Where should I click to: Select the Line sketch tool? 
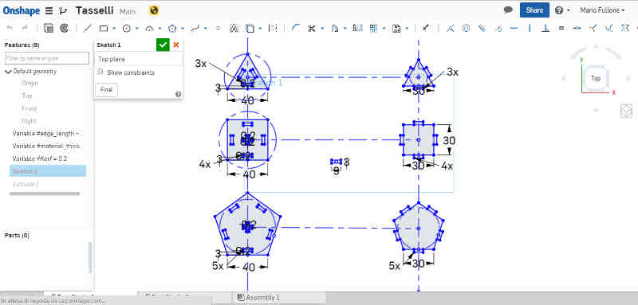[87, 28]
